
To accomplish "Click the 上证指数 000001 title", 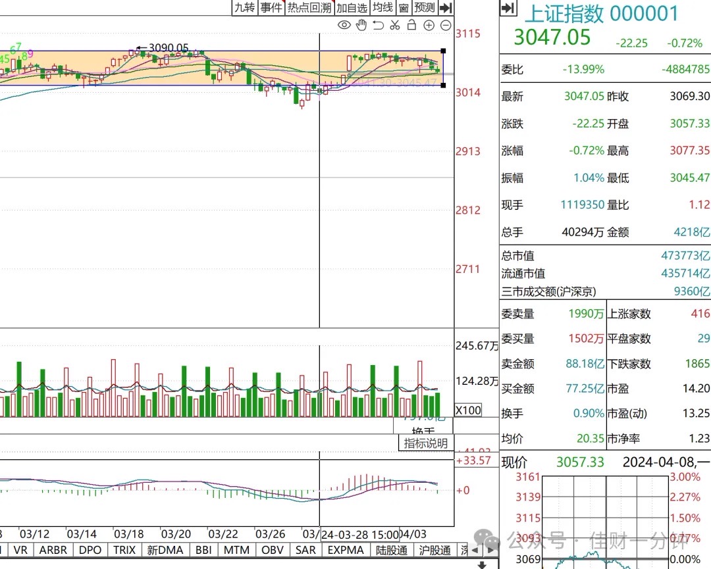I will point(601,14).
